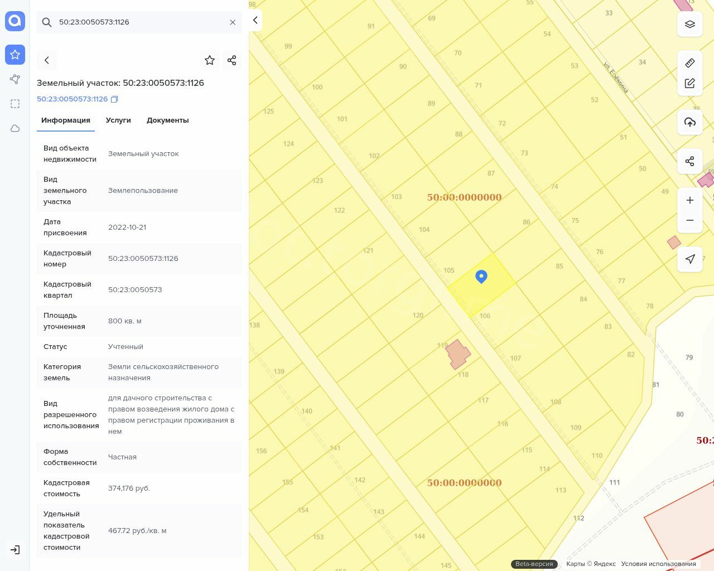The image size is (714, 571).
Task: Copy cadastral number to clipboard
Action: pyautogui.click(x=114, y=99)
